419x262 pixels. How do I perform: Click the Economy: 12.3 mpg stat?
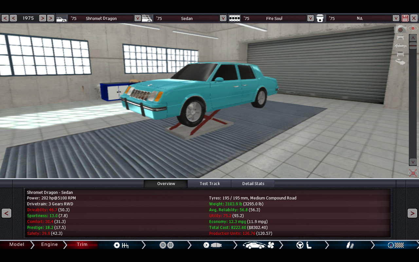click(228, 222)
